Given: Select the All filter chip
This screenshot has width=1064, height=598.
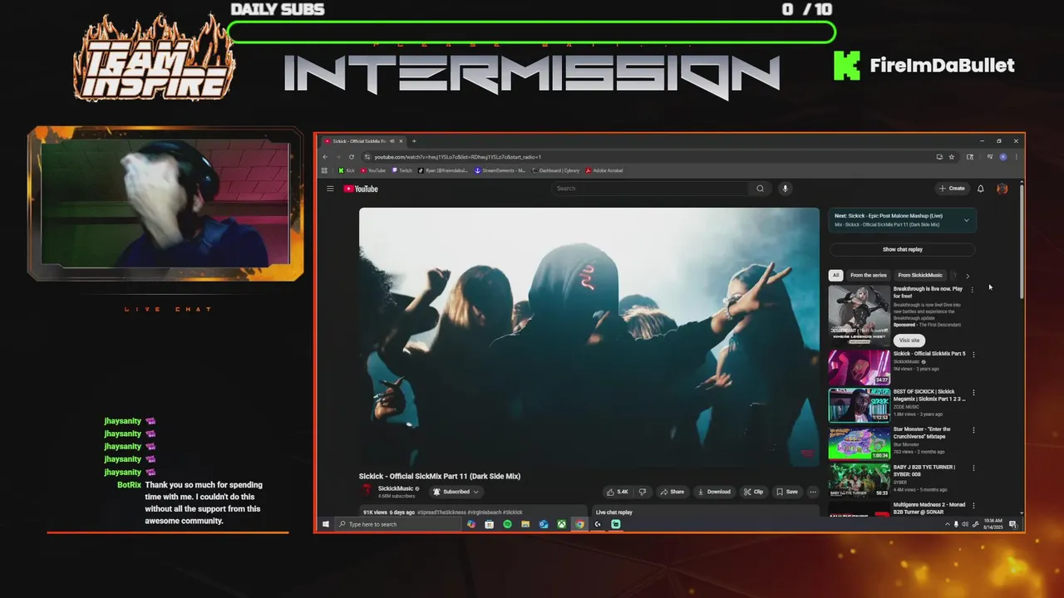Looking at the screenshot, I should pos(835,275).
